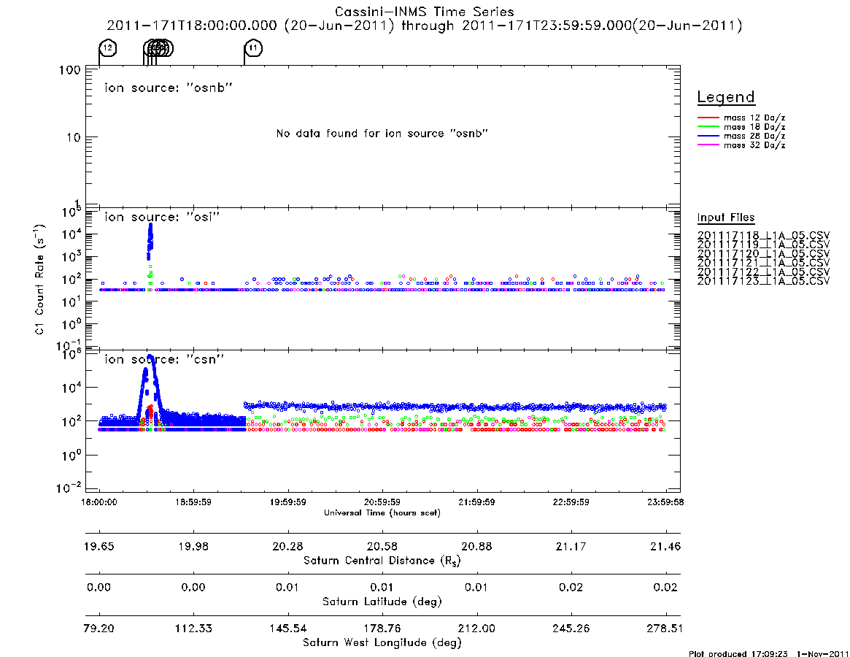Image resolution: width=850 pixels, height=657 pixels.
Task: Click the 'ion source: "osnb"' panel label
Action: tap(168, 88)
